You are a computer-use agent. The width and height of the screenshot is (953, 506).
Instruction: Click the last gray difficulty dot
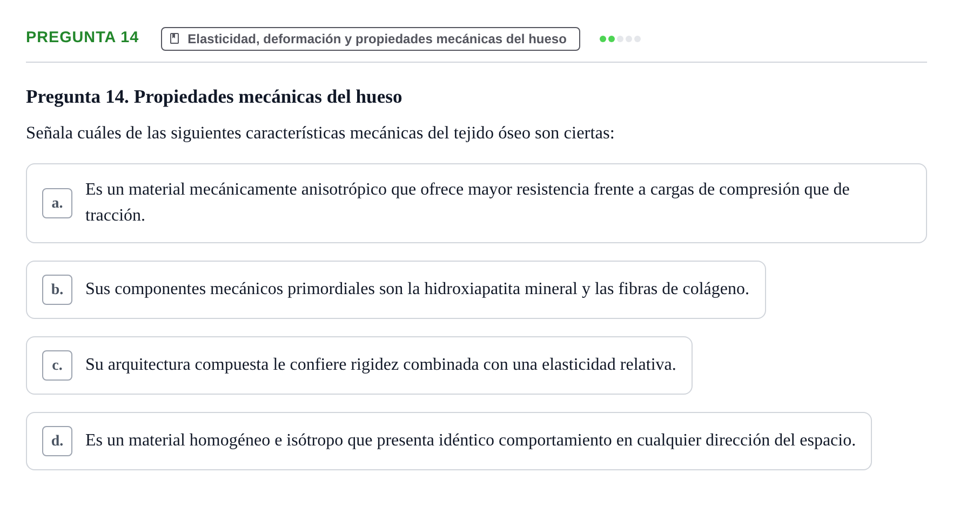click(x=637, y=39)
